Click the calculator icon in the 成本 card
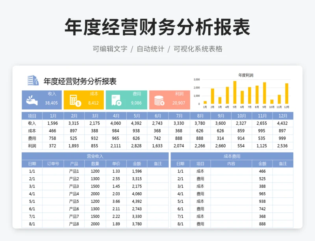Screen dimensions: 315x241 tap(75, 101)
